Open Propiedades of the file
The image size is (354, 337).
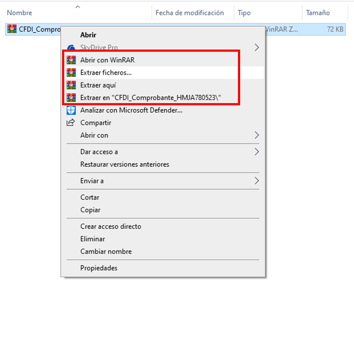99,268
